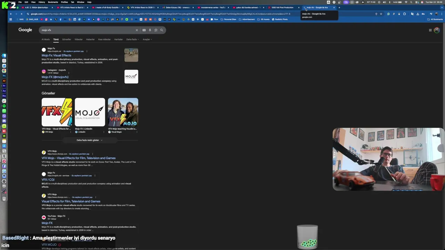The height and width of the screenshot is (250, 445).
Task: Open the VFX / CGI result link
Action: click(x=48, y=180)
